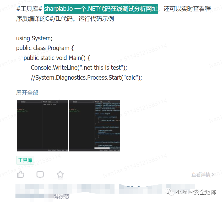Click white horizontal scrollbar in right screenshot
The height and width of the screenshot is (202, 223).
pyautogui.click(x=102, y=148)
